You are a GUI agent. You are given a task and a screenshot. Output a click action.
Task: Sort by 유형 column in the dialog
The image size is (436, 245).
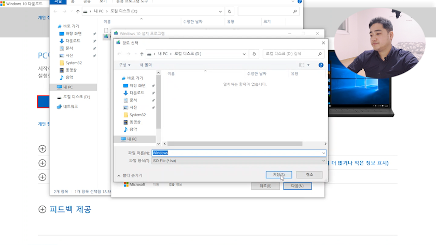click(x=294, y=74)
